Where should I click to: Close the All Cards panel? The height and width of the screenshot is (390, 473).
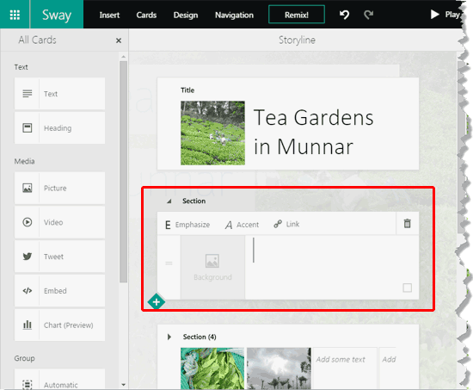tap(119, 40)
